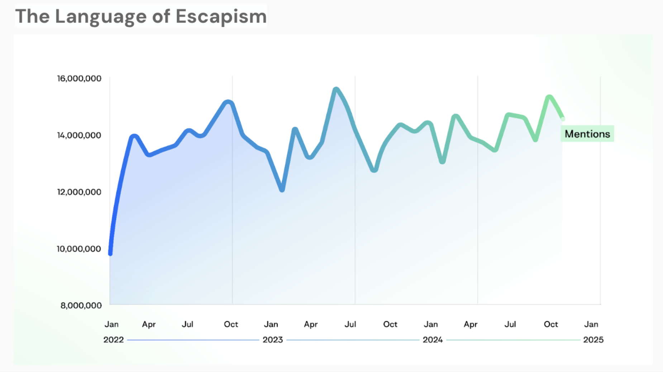Click the 14,000,000 y-axis label

[x=79, y=135]
